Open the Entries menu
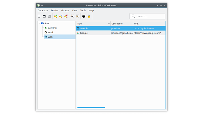This screenshot has width=203, height=114. click(55, 10)
